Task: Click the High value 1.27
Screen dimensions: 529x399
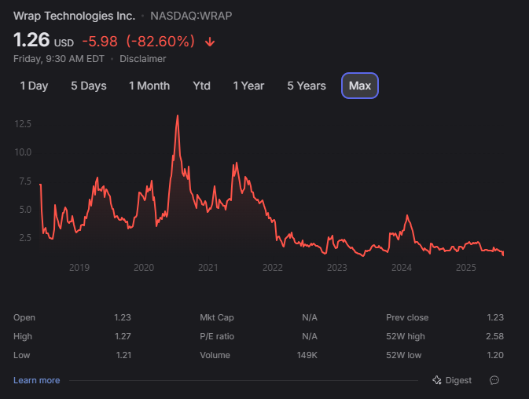Action: point(123,336)
